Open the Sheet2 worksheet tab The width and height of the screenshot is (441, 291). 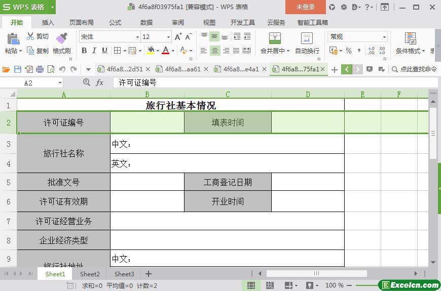click(x=90, y=274)
